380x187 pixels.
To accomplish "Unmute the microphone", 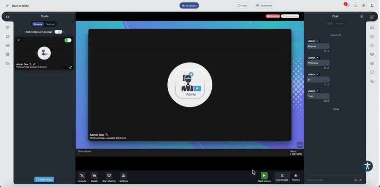I will [82, 177].
